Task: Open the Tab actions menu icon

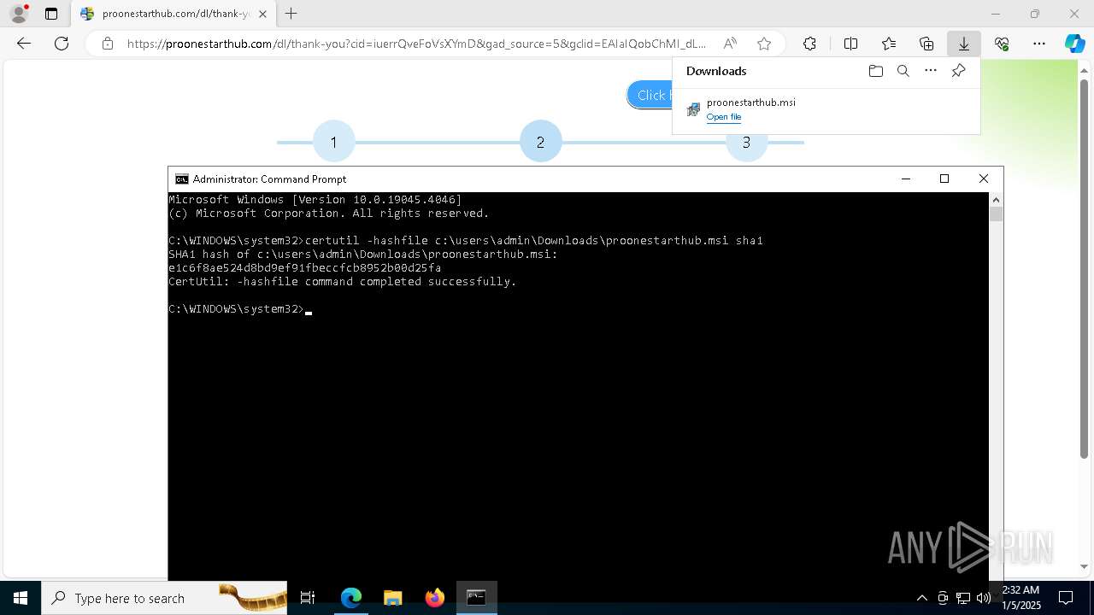Action: point(51,14)
